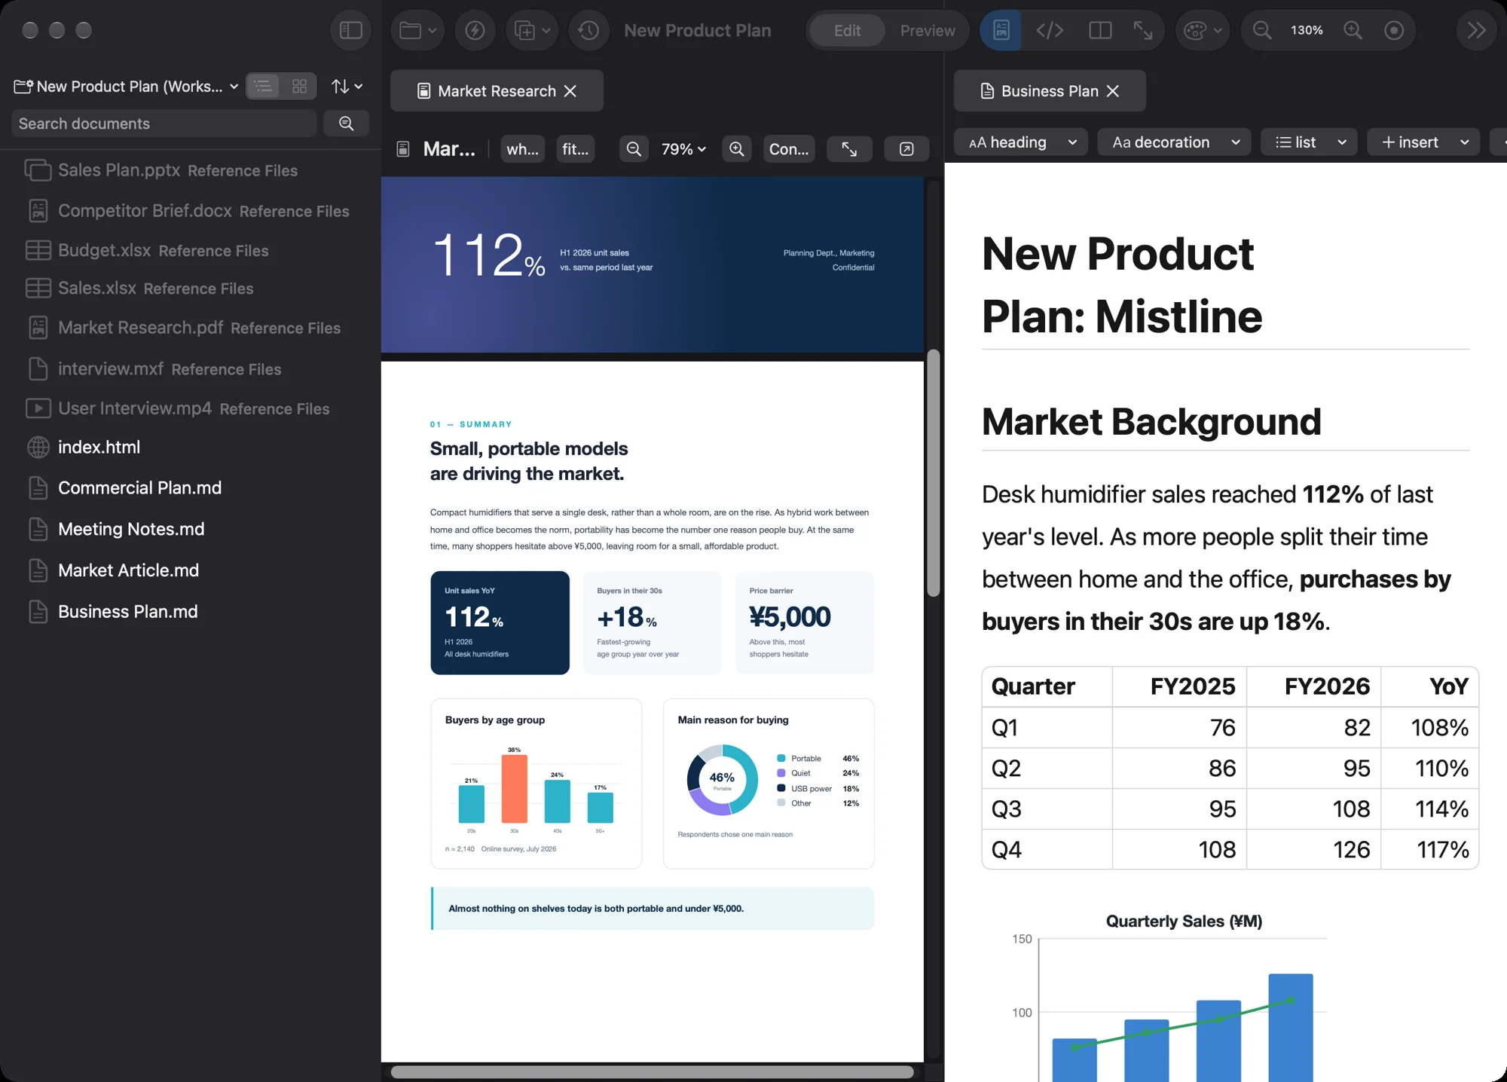The image size is (1507, 1082).
Task: Switch to Preview mode
Action: point(928,30)
